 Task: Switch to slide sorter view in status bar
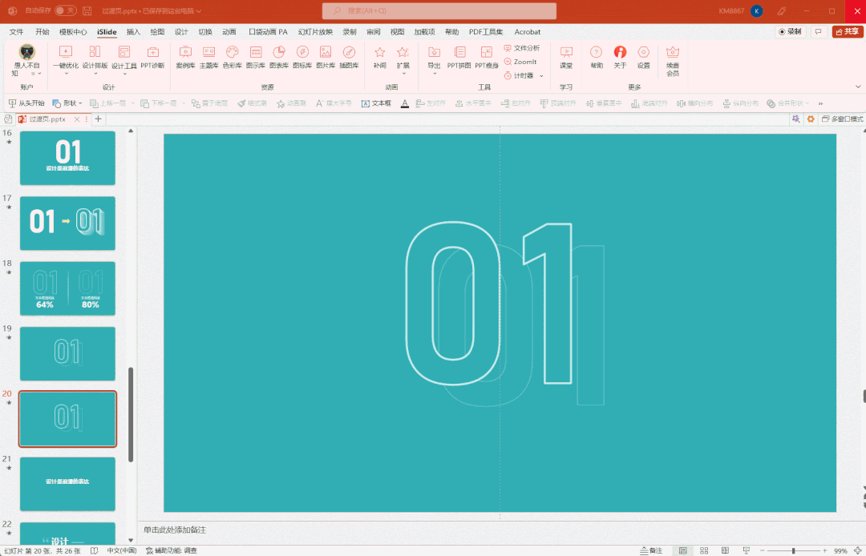(703, 551)
